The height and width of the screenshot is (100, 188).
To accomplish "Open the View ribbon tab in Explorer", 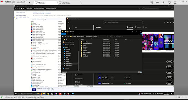I will [78, 34].
